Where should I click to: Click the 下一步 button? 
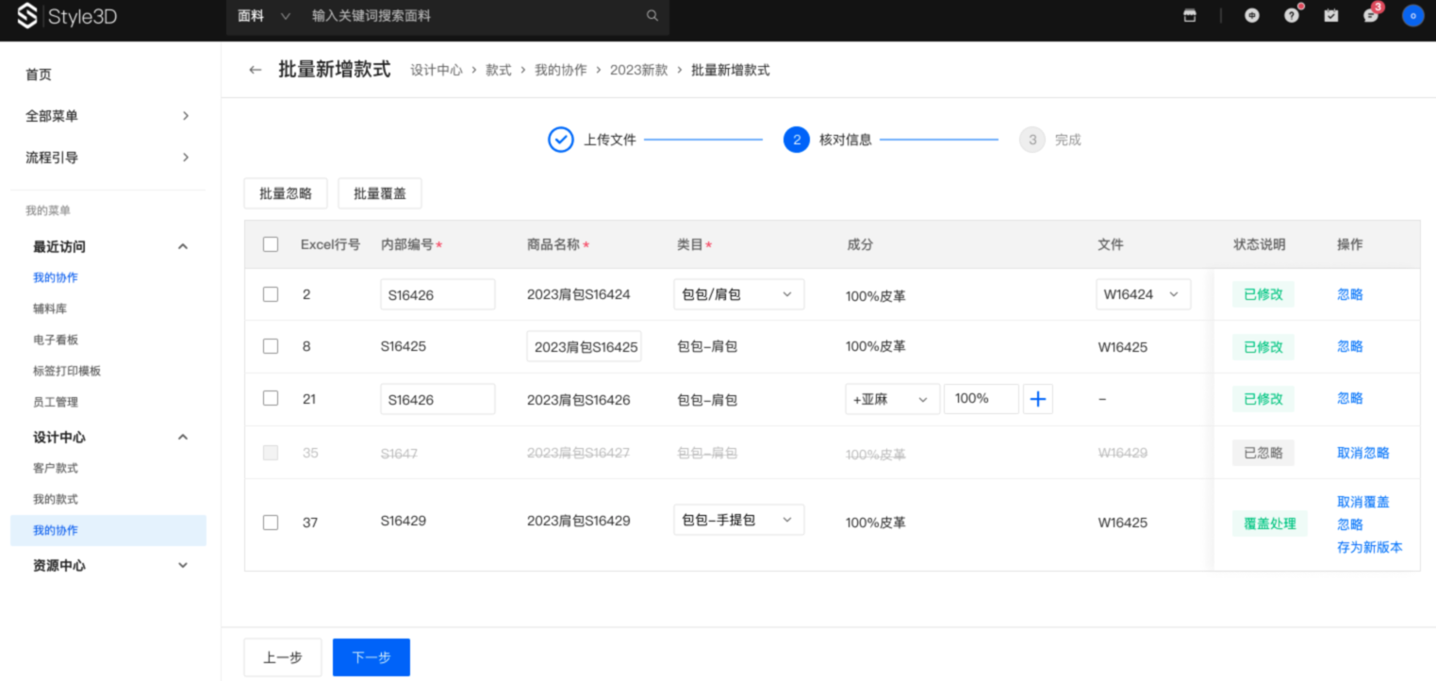(x=371, y=657)
